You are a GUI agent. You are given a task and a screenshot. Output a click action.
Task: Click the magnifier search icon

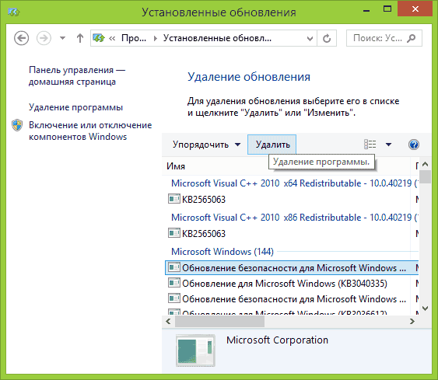pos(412,38)
